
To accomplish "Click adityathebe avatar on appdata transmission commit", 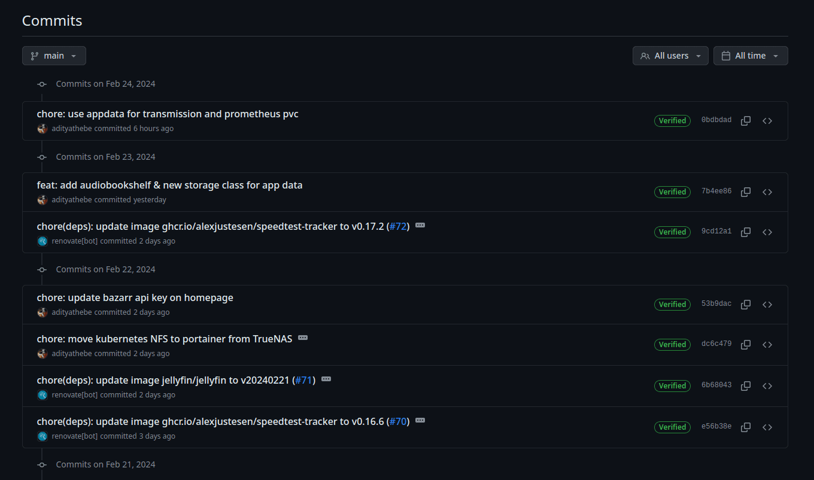I will (x=42, y=129).
